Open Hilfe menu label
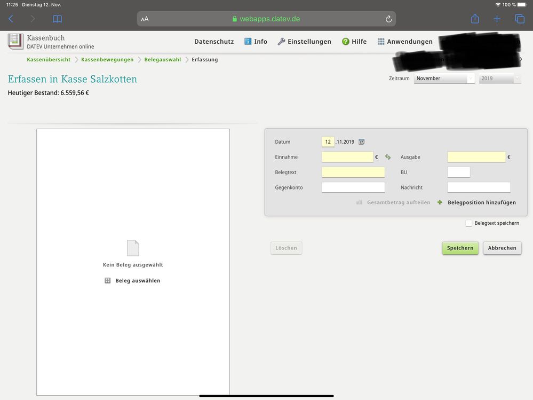Viewport: 533px width, 400px height. click(x=359, y=42)
